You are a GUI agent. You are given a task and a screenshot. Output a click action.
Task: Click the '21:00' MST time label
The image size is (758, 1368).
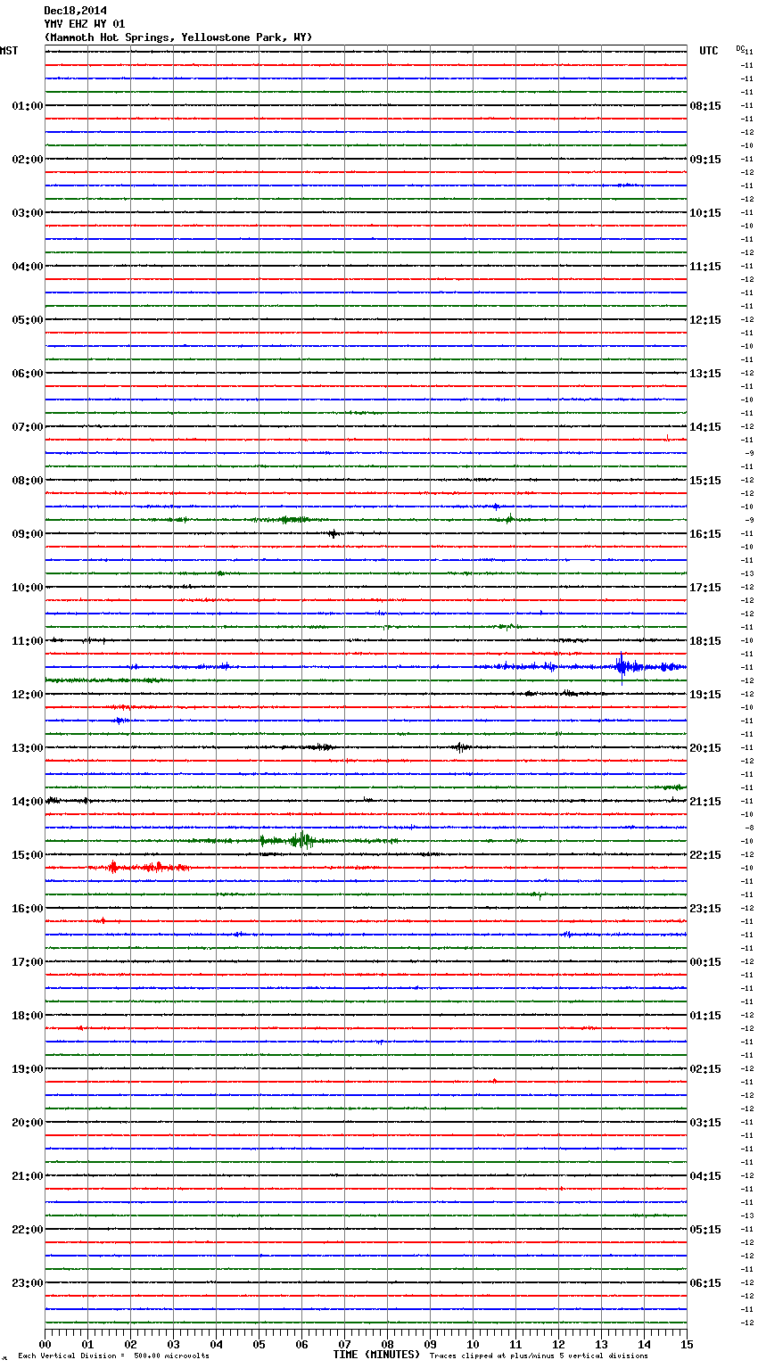(27, 1176)
